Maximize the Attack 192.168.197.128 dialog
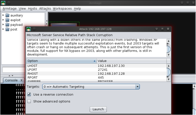Screen dimensions: 196x115 (x=162, y=29)
